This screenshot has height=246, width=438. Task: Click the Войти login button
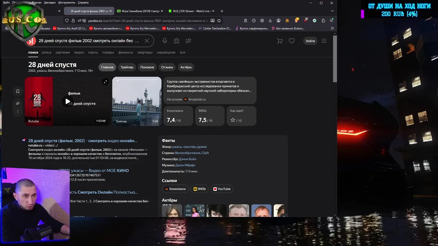pyautogui.click(x=310, y=41)
